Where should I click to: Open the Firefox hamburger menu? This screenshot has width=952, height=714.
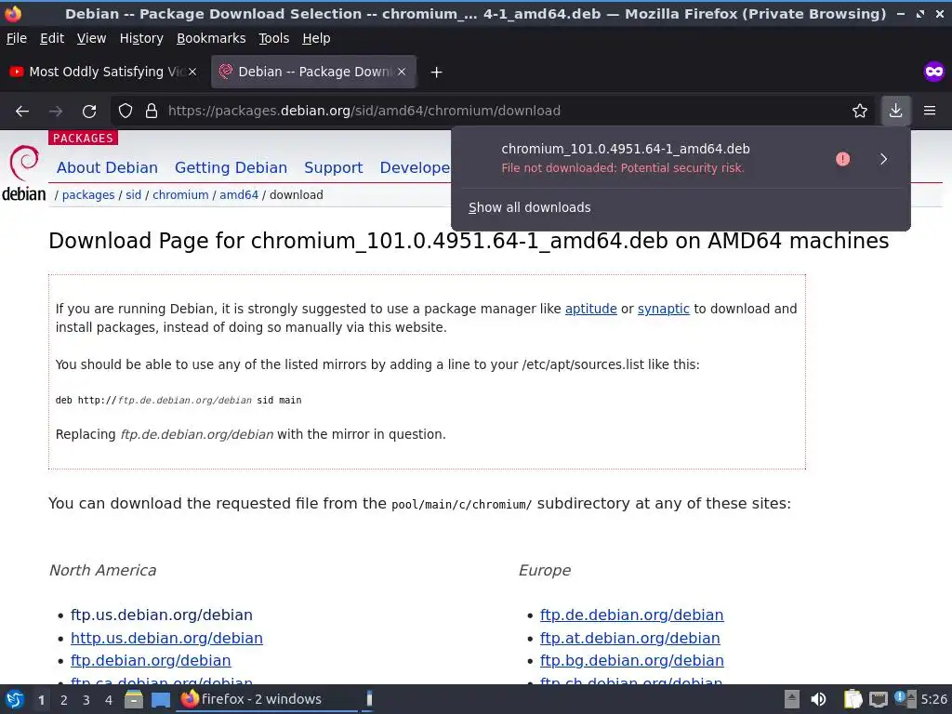click(x=930, y=111)
